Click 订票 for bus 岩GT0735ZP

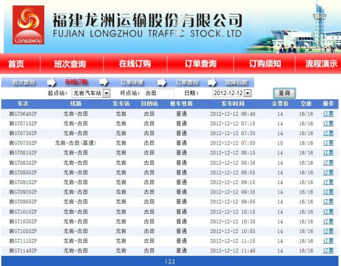(328, 133)
